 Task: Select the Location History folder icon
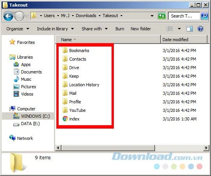pos(65,85)
